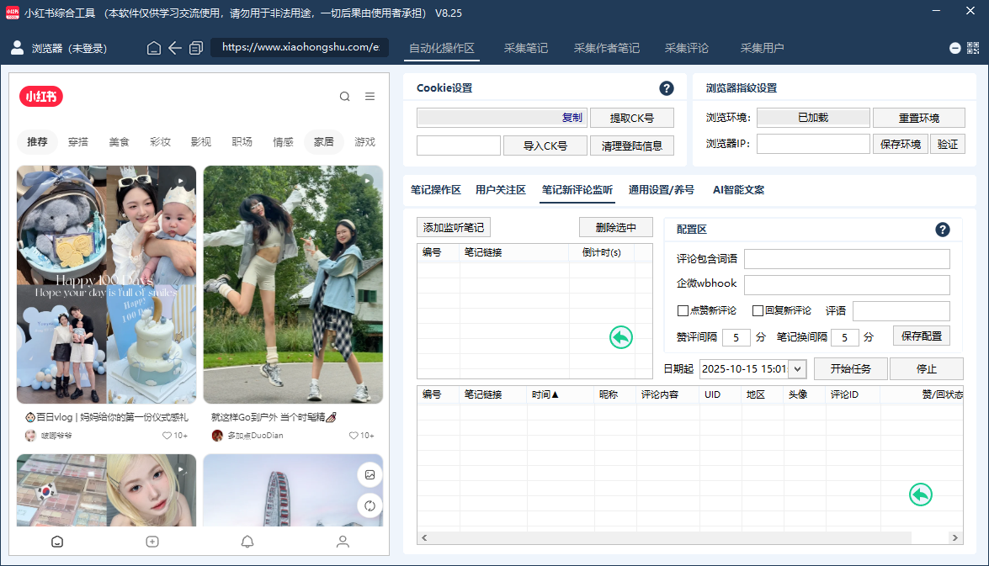Click the 开始任务 button
The image size is (989, 566).
click(x=853, y=368)
